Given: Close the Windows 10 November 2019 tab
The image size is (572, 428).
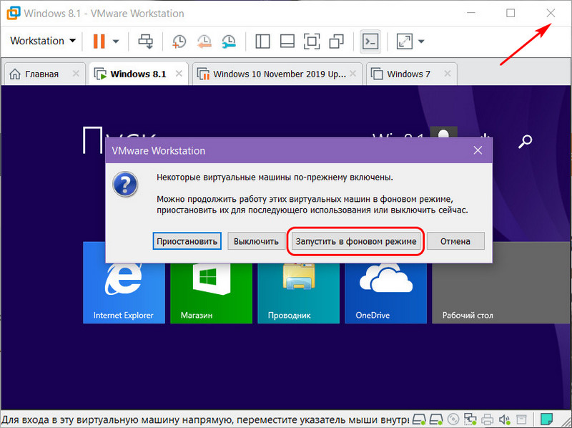Looking at the screenshot, I should coord(352,74).
